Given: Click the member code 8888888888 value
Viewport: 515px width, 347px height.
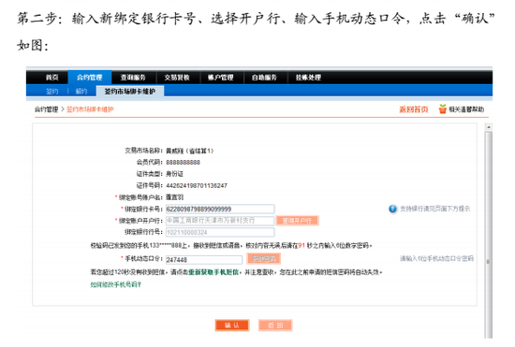Looking at the screenshot, I should coord(183,163).
